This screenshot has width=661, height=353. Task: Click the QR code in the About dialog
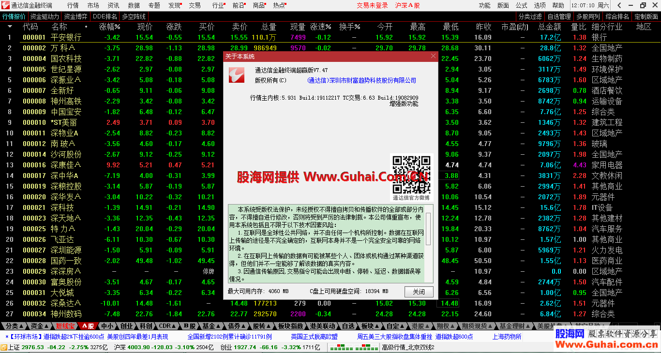click(411, 174)
